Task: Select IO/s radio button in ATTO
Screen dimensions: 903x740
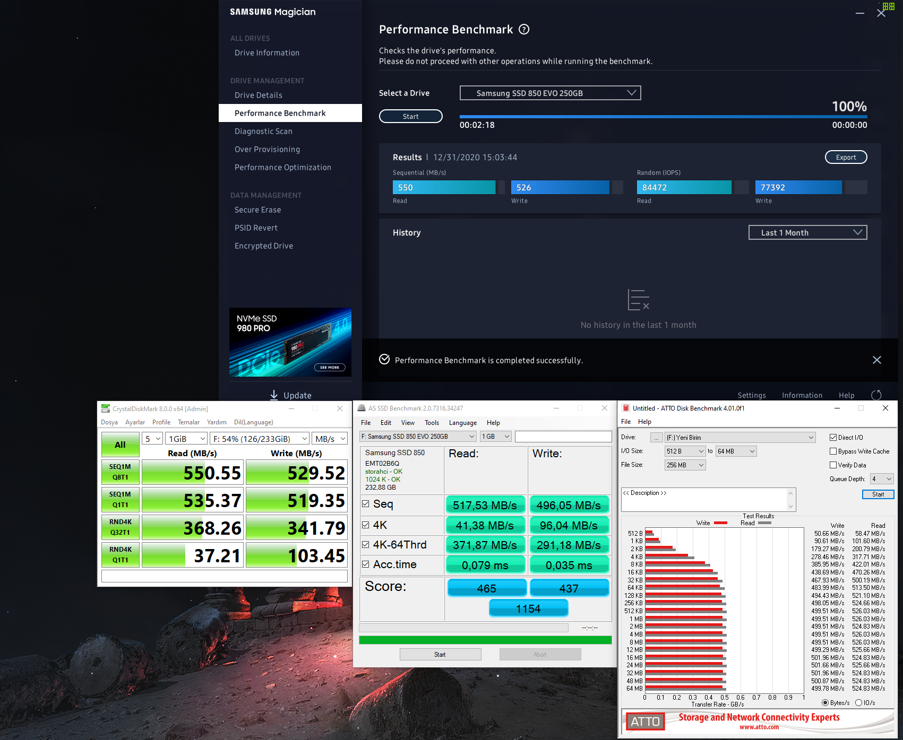Action: [858, 703]
